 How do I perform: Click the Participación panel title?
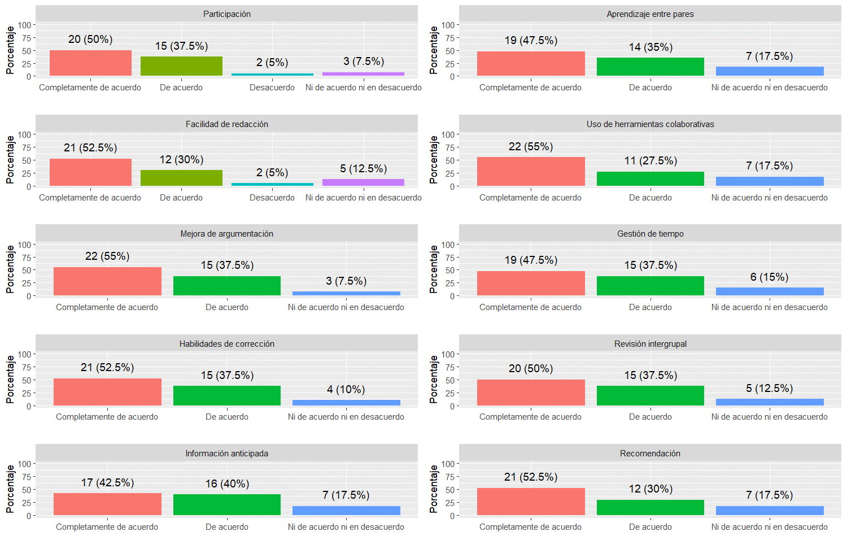pos(226,14)
